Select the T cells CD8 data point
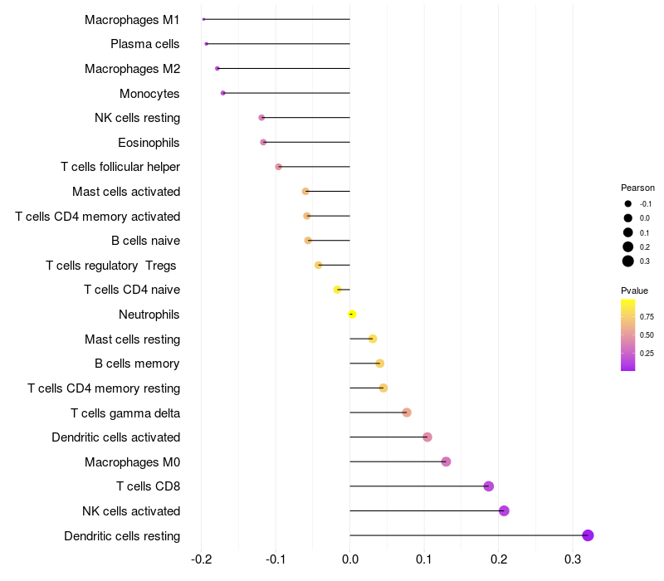The width and height of the screenshot is (664, 581). (x=488, y=486)
